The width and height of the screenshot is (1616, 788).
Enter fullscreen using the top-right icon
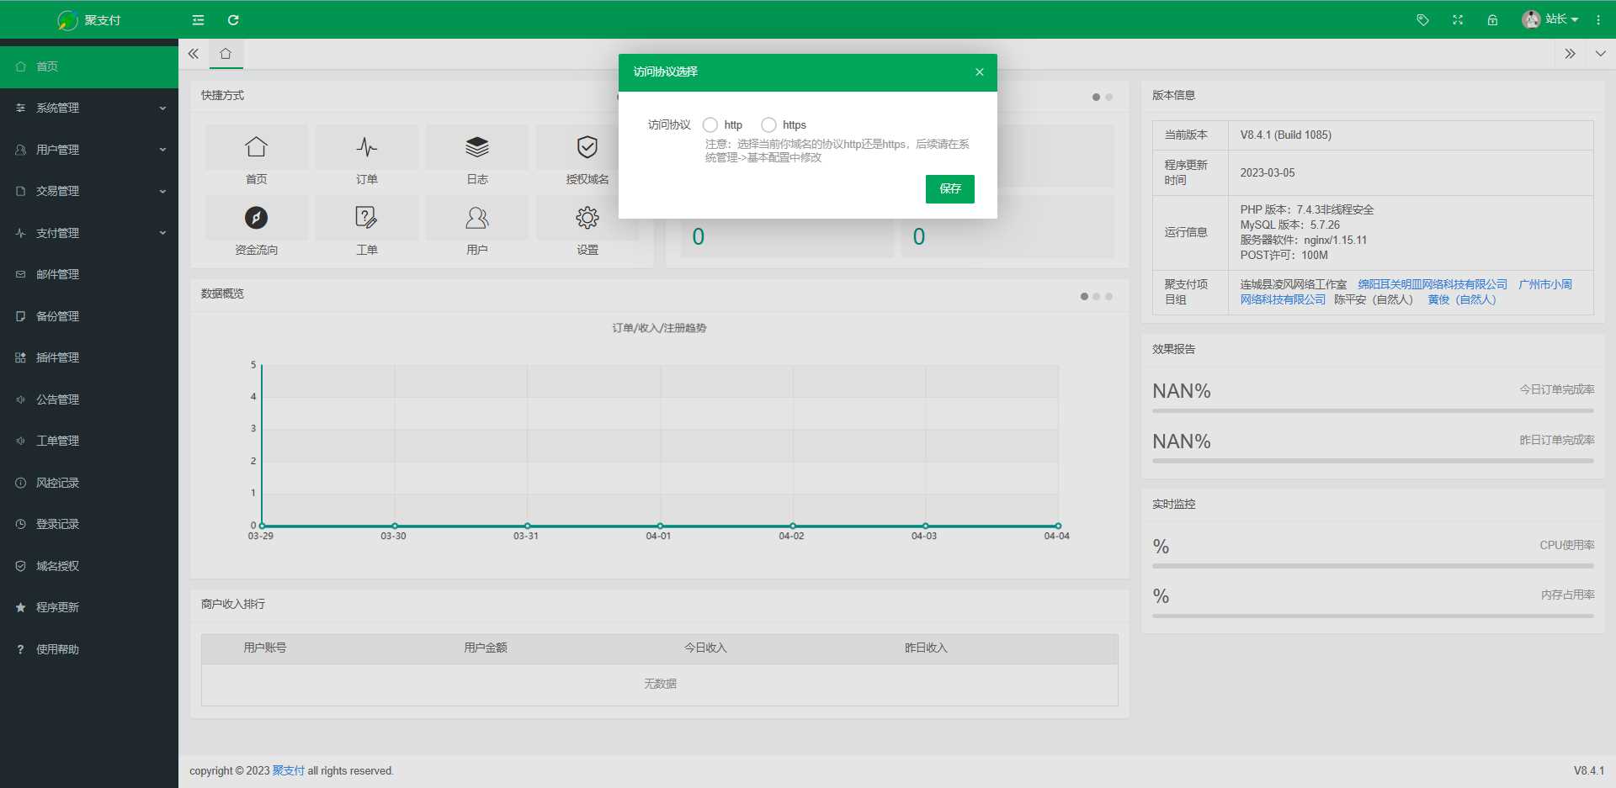click(x=1458, y=19)
